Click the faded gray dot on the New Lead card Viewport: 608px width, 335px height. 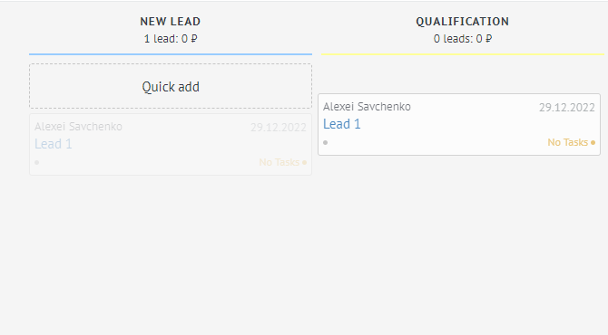point(37,162)
